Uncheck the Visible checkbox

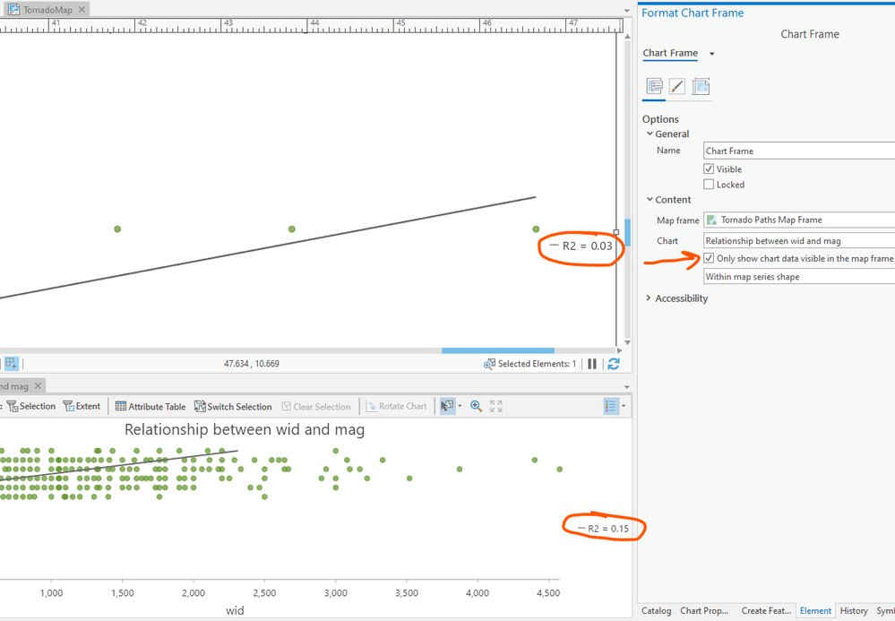[709, 169]
